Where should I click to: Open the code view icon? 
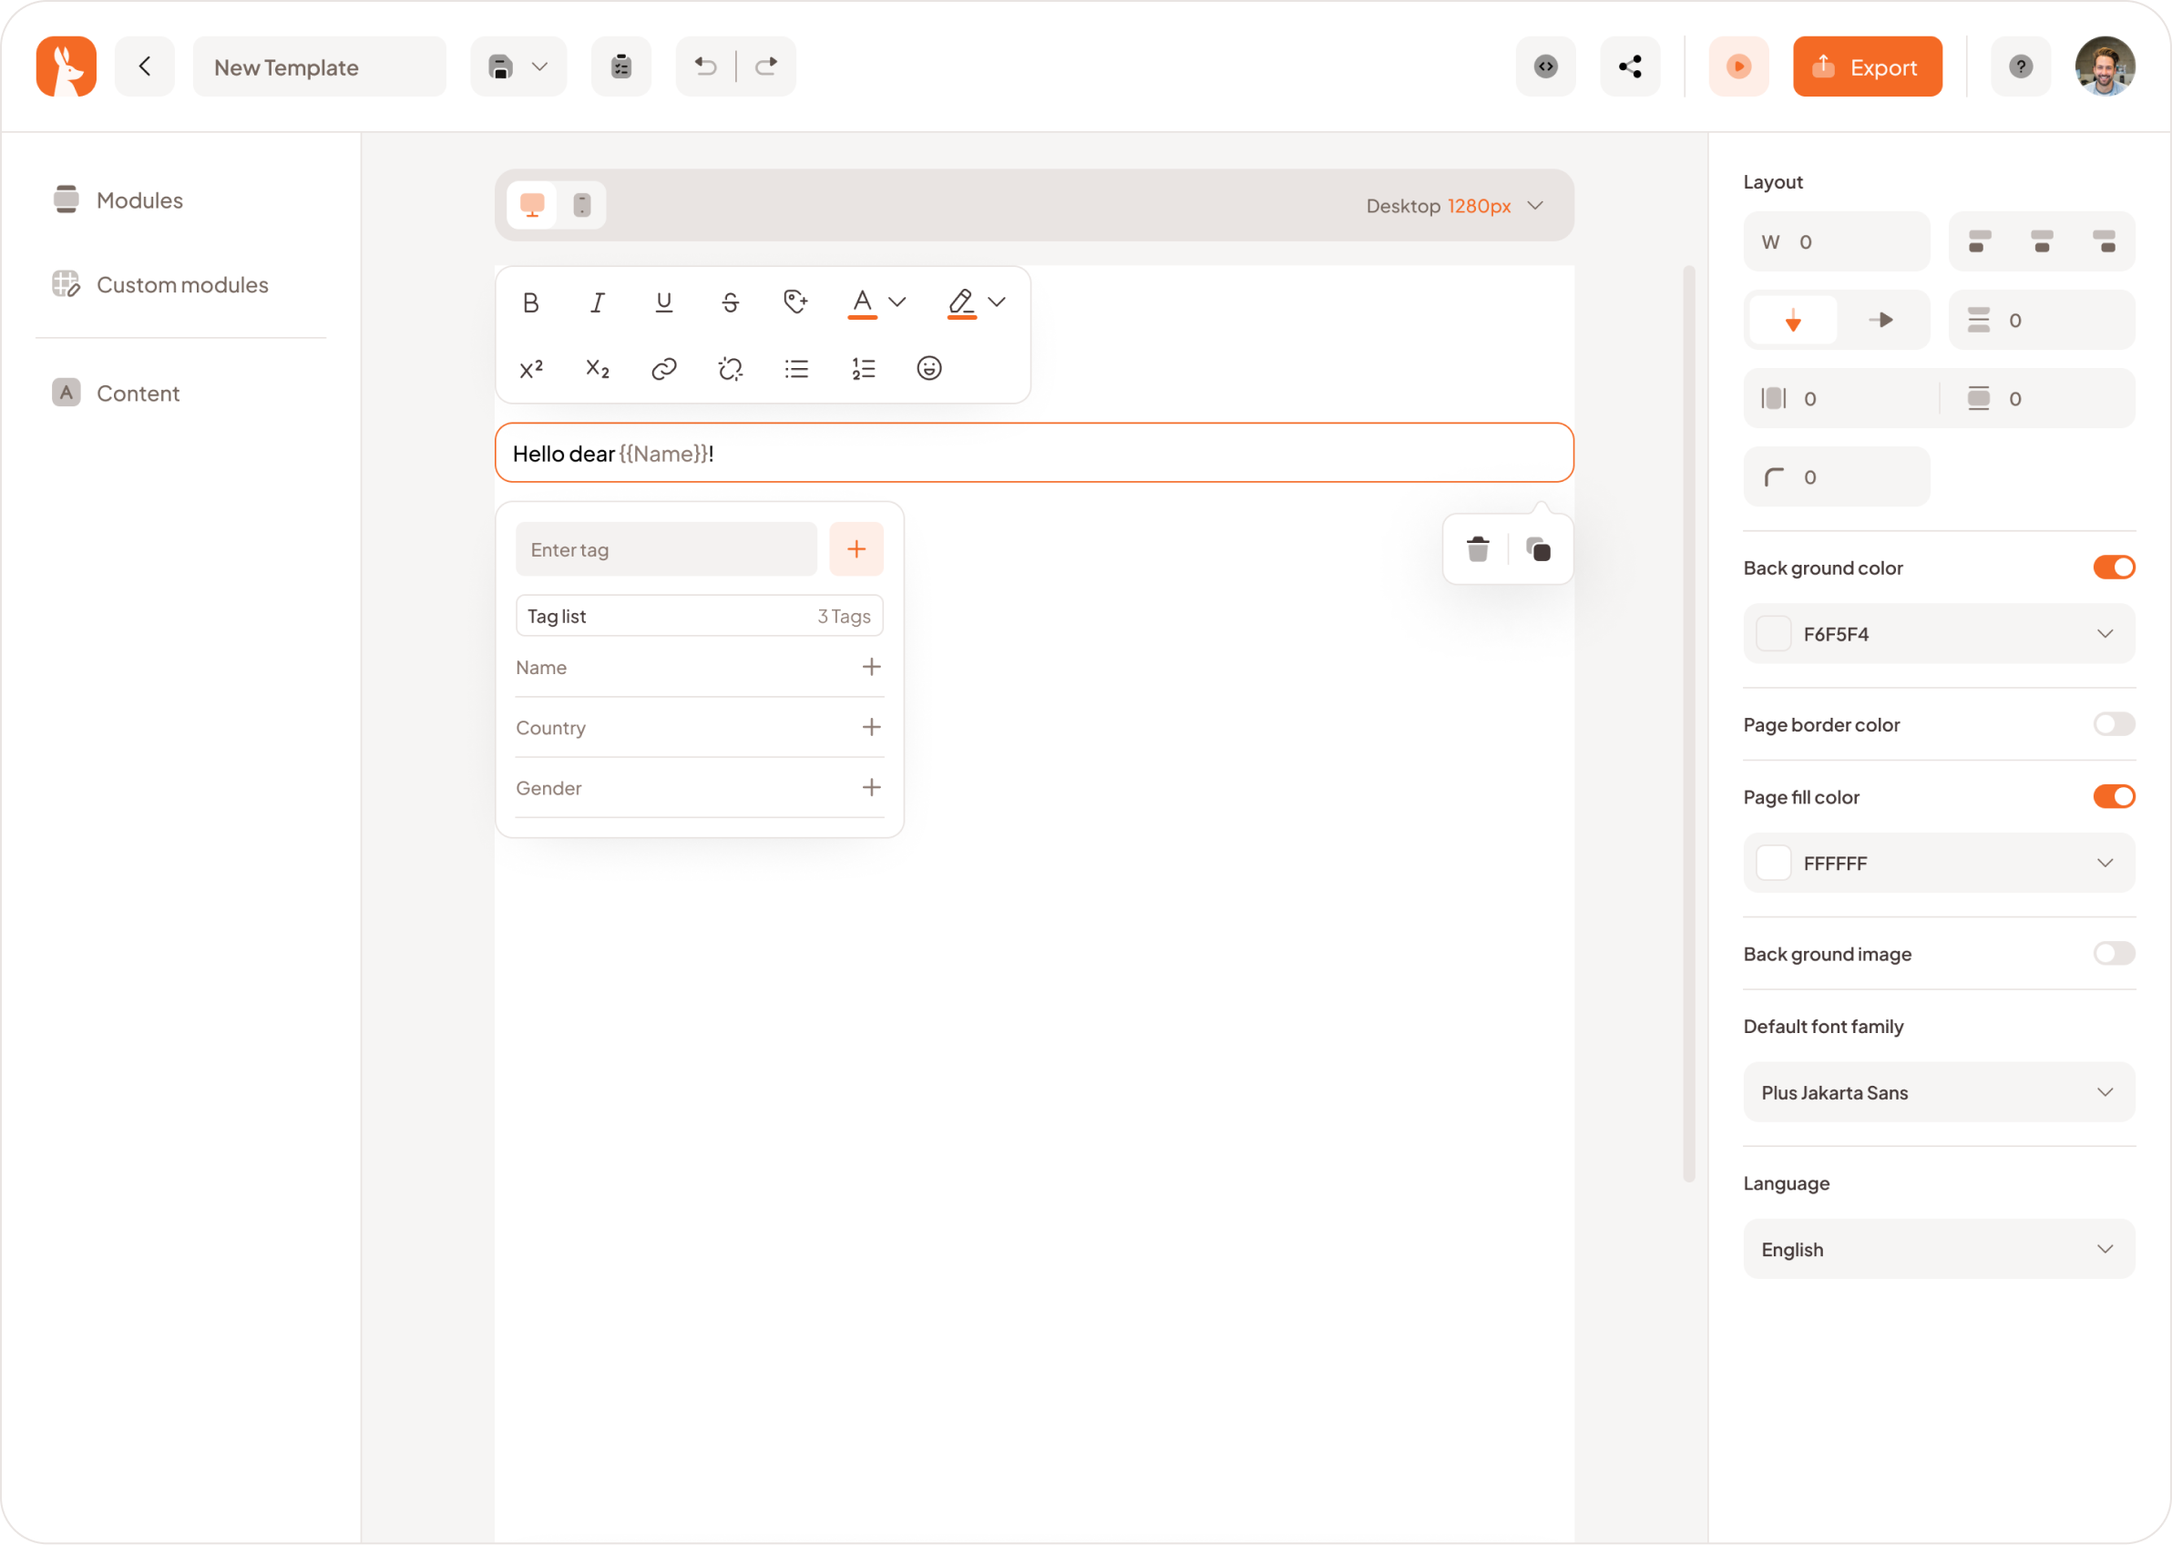coord(1546,67)
